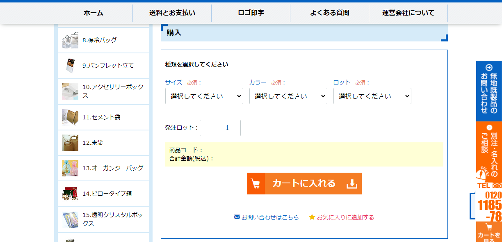
Task: Click the 透明クリスタルボックス product thumbnail
Action: pos(70,219)
